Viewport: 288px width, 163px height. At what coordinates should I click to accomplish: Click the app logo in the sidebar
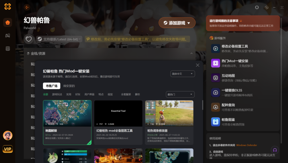tap(8, 7)
